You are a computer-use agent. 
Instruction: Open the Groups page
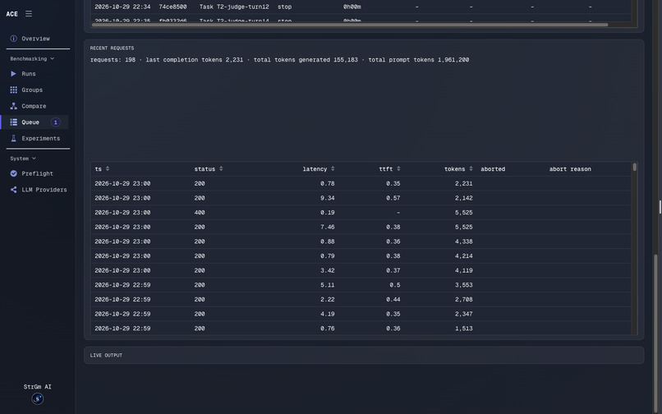coord(32,90)
